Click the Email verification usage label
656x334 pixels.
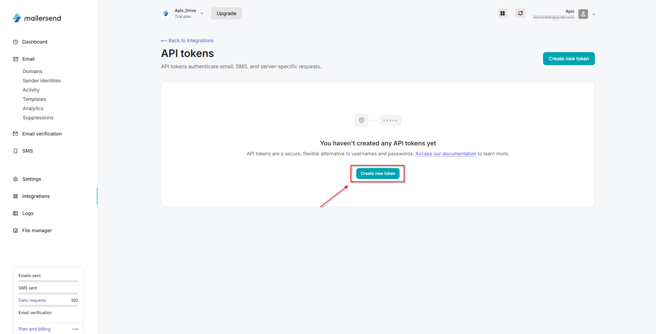point(35,313)
